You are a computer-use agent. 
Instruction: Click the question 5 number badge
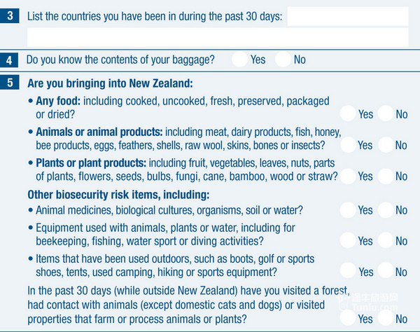tap(10, 82)
